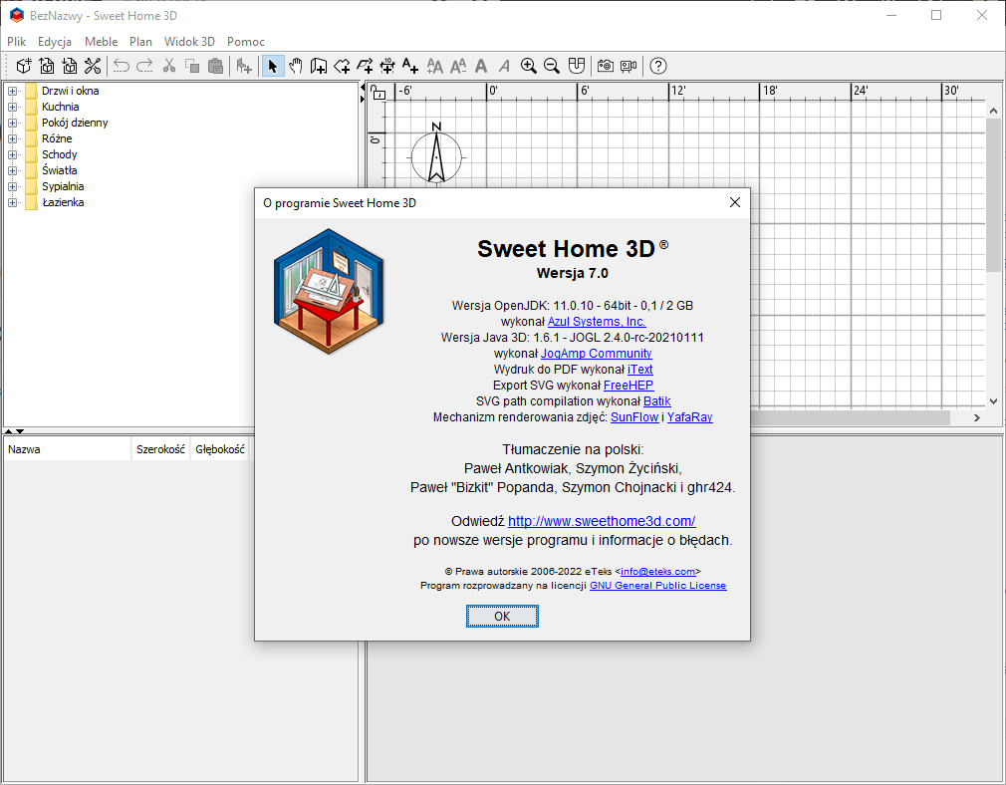Screen dimensions: 1006x785
Task: Click the Add furniture to home icon
Action: (244, 66)
